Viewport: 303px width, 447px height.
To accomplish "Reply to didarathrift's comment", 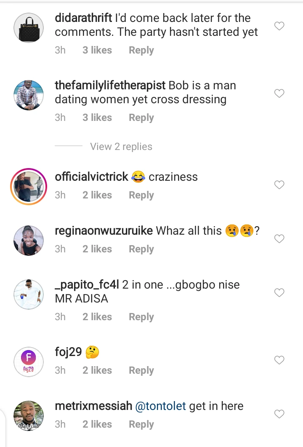I will [x=141, y=50].
